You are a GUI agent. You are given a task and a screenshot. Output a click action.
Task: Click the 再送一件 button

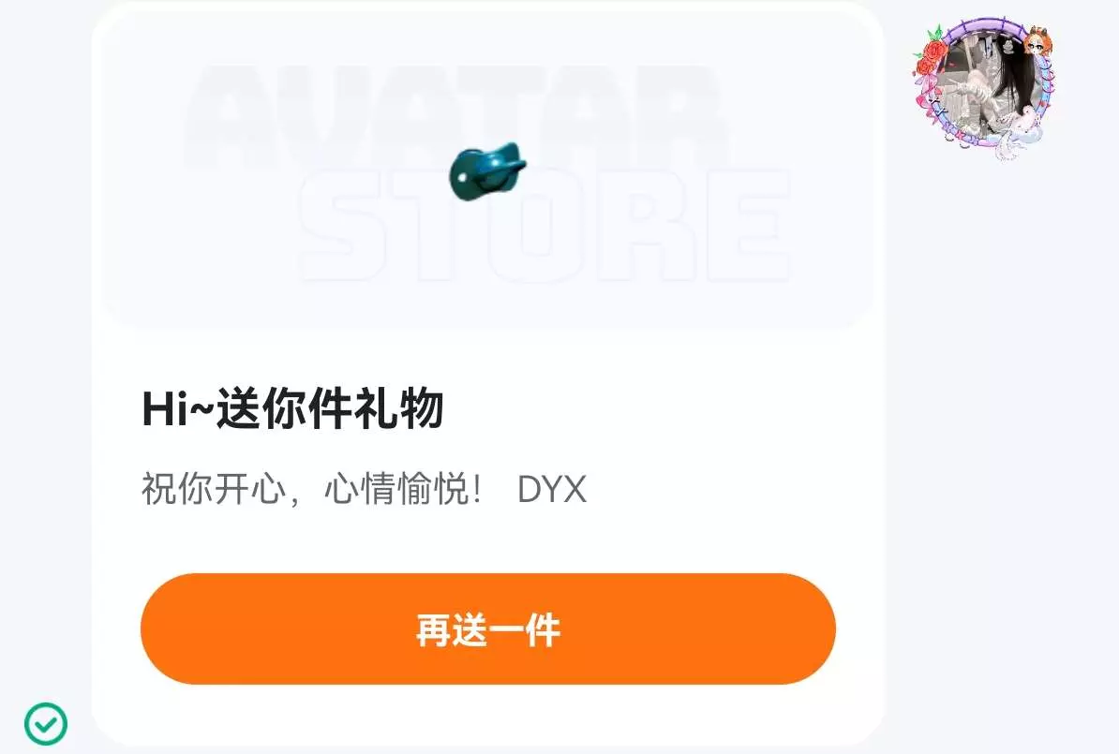click(488, 628)
